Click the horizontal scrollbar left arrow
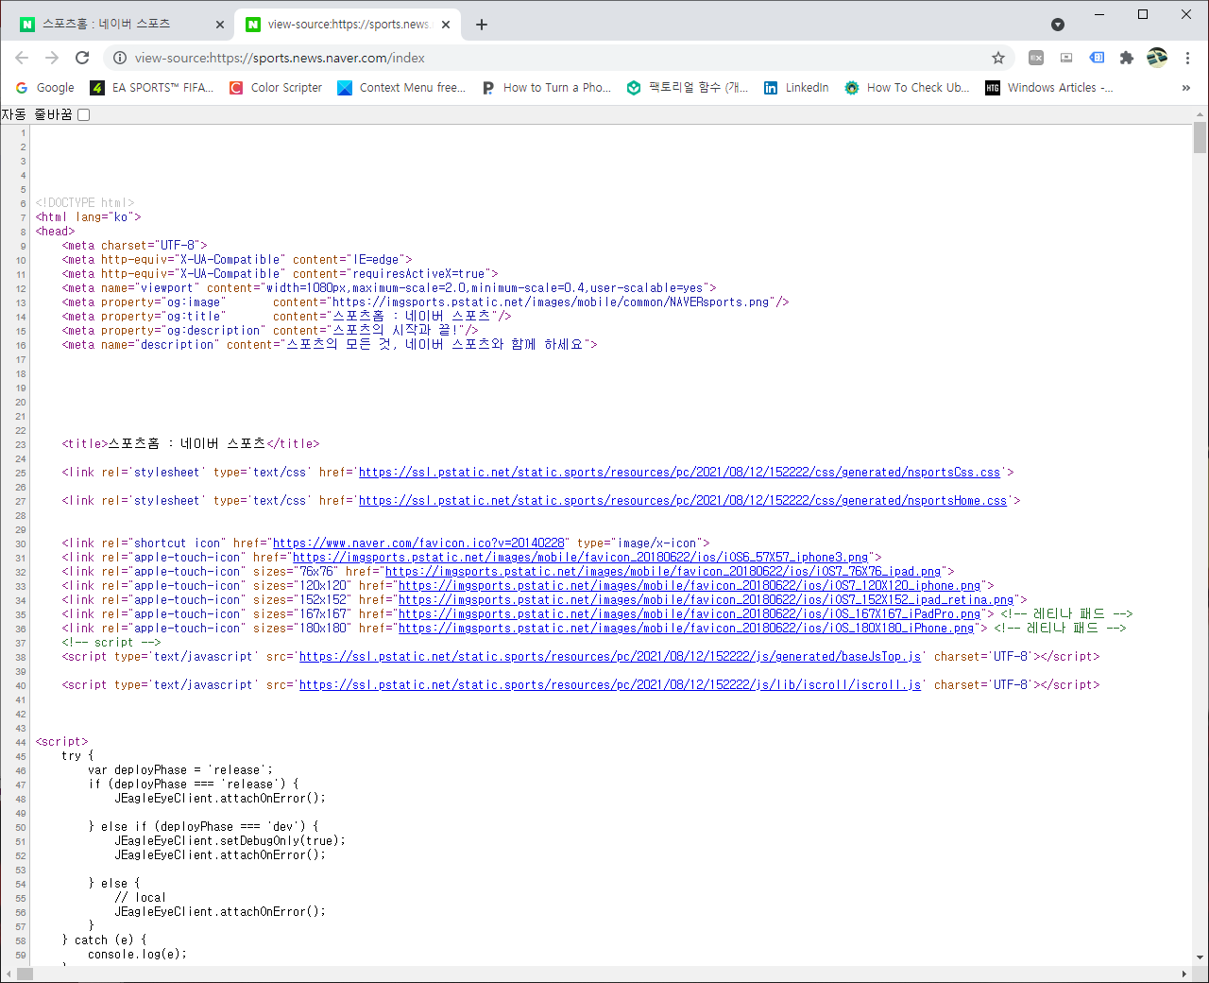Screen dimensions: 1209x983 tap(7, 974)
